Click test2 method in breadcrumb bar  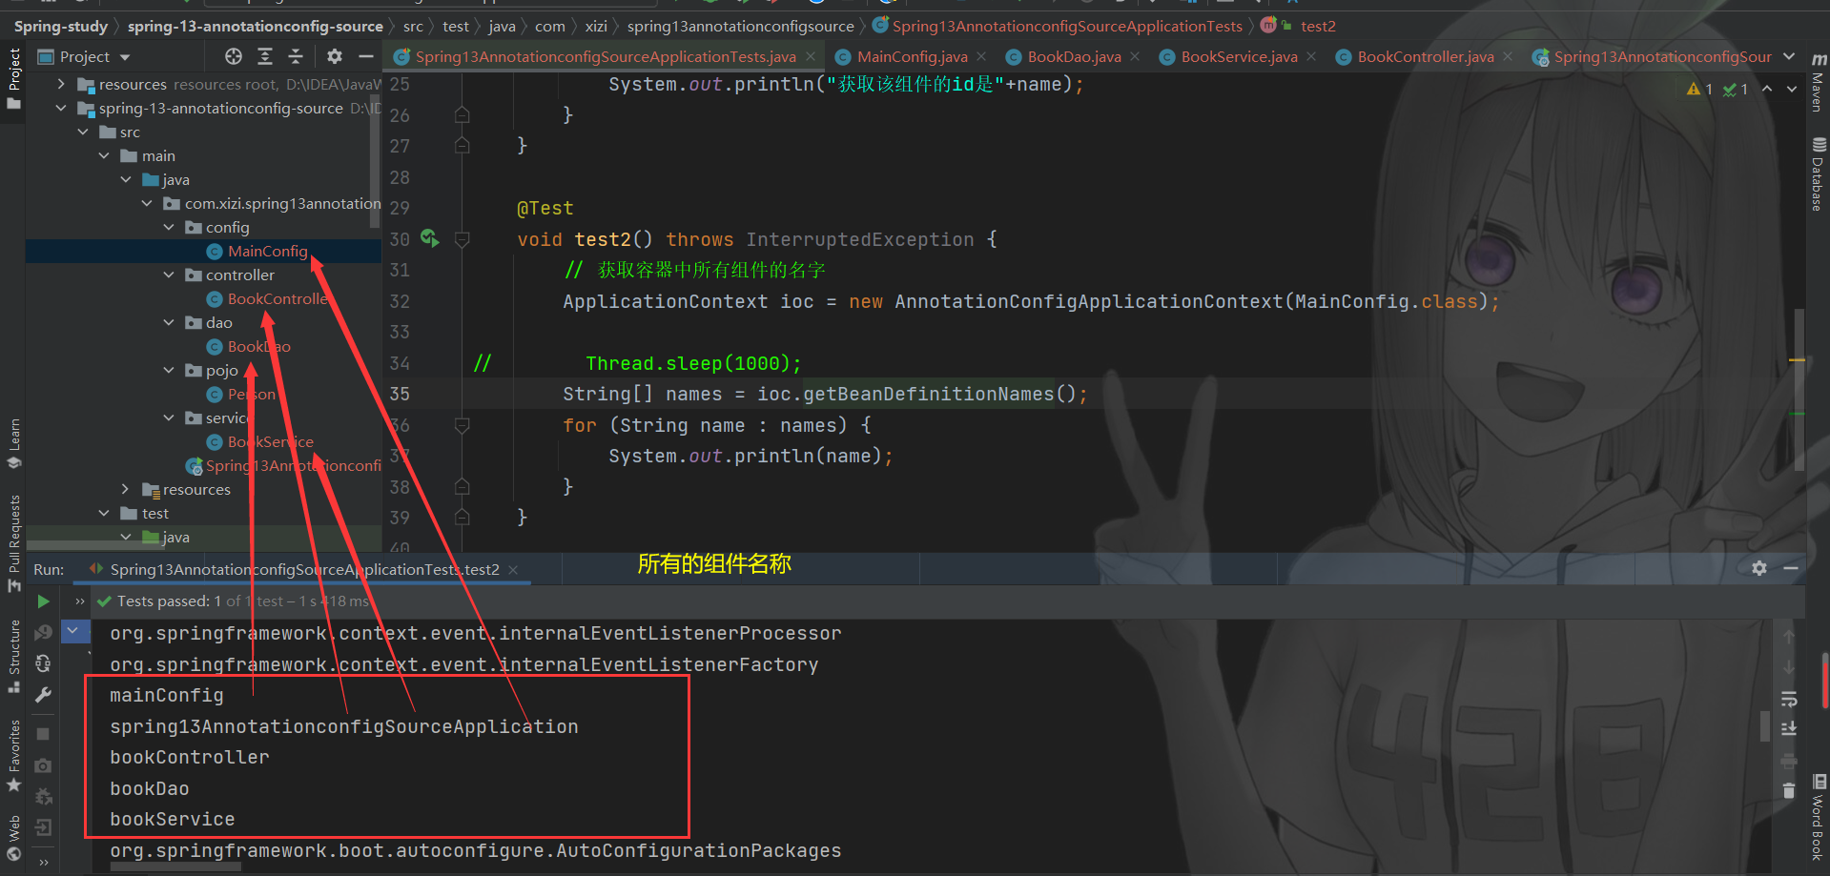point(1317,26)
